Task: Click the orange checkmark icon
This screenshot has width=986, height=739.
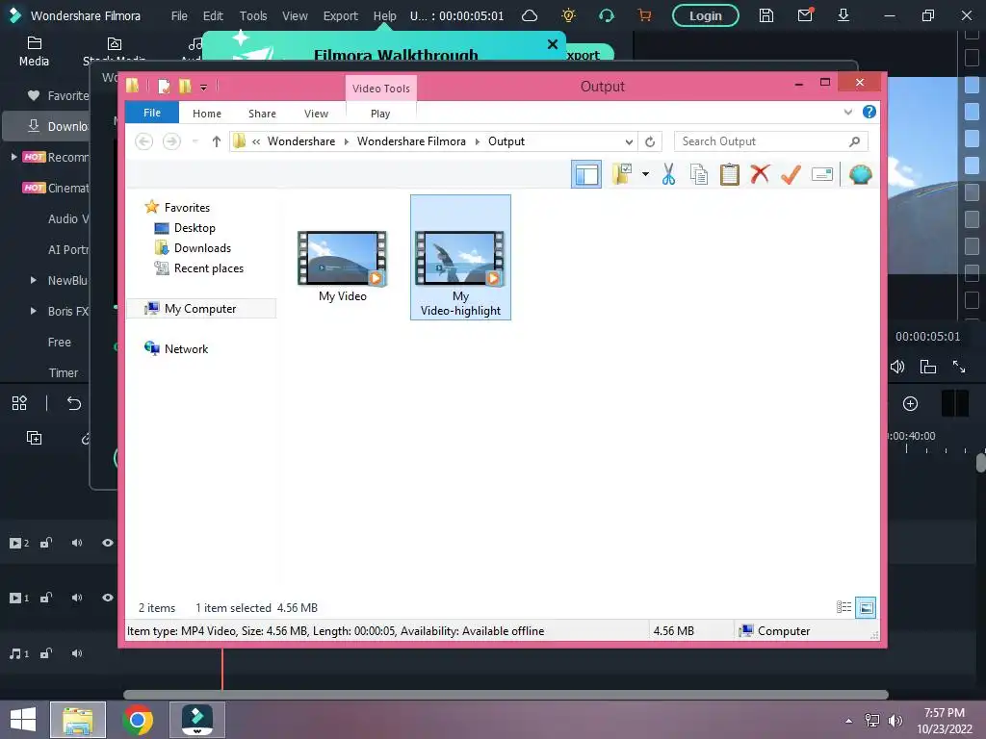Action: (791, 174)
